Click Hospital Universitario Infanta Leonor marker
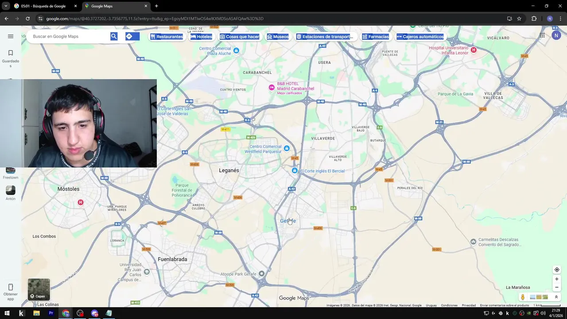 coord(474,50)
